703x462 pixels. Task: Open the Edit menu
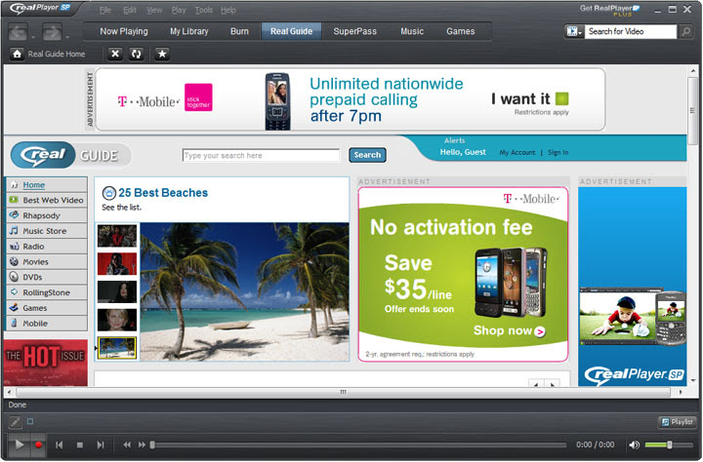(x=130, y=10)
